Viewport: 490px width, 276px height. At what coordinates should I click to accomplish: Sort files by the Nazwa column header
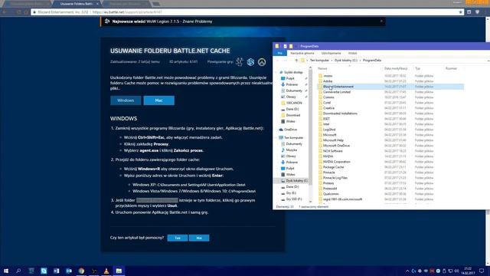(x=322, y=68)
